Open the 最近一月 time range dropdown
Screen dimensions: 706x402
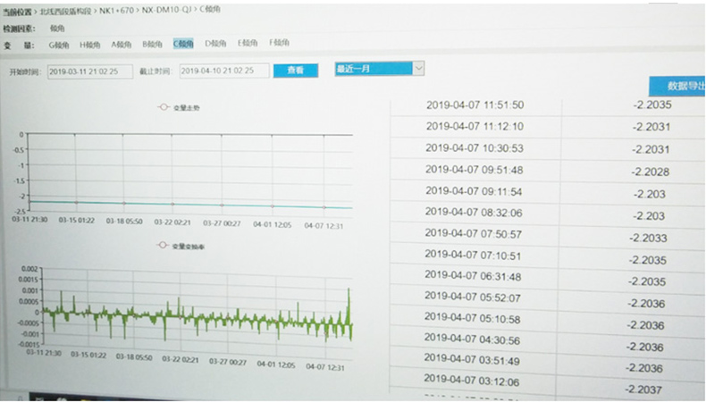tap(379, 69)
